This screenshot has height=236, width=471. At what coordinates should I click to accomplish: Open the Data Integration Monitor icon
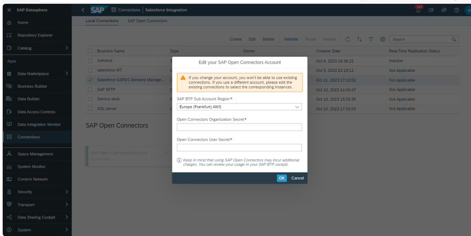coord(8,124)
